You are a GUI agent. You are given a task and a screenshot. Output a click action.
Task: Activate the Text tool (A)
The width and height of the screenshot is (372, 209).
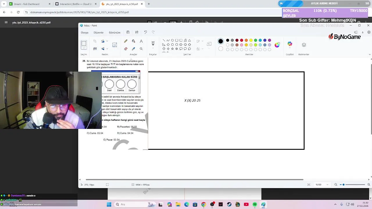click(x=141, y=41)
